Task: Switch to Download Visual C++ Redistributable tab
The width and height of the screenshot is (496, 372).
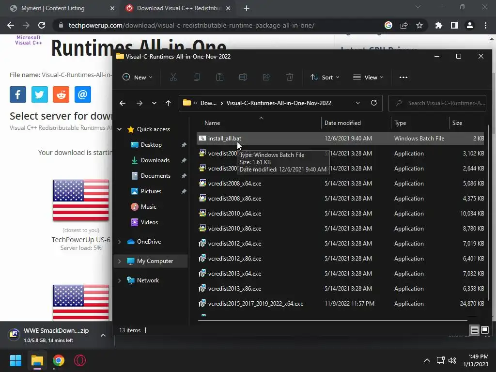Action: coord(179,8)
